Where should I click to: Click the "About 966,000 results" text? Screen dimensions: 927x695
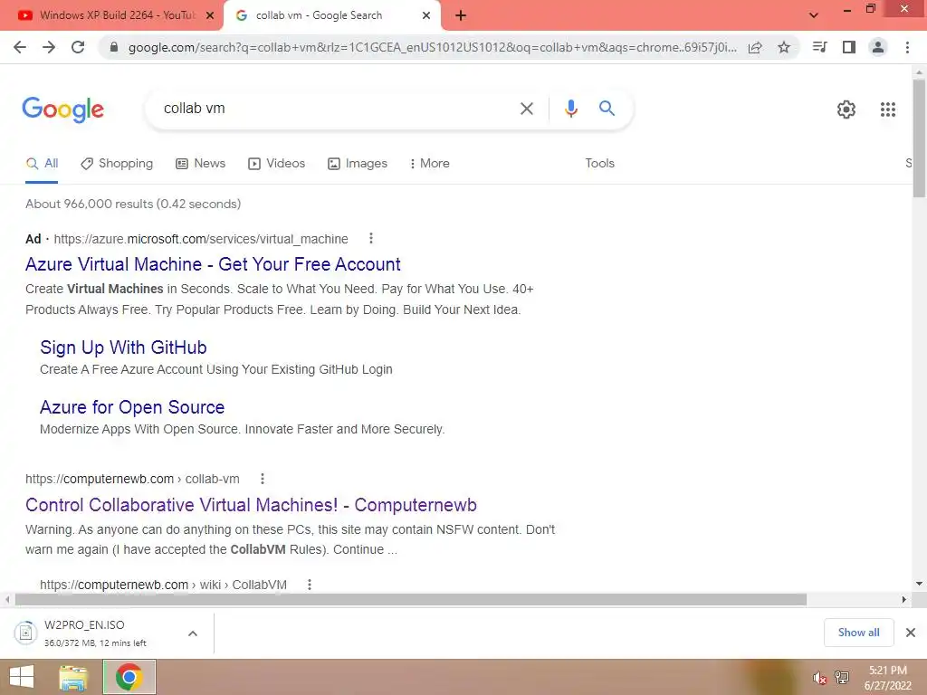(x=133, y=204)
